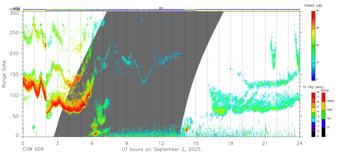The image size is (337, 155).
Task: Click the '14' label on TX FRQ scale
Action: (318, 112)
